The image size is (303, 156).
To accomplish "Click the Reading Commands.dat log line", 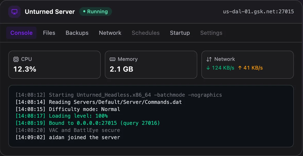I will 99,102.
